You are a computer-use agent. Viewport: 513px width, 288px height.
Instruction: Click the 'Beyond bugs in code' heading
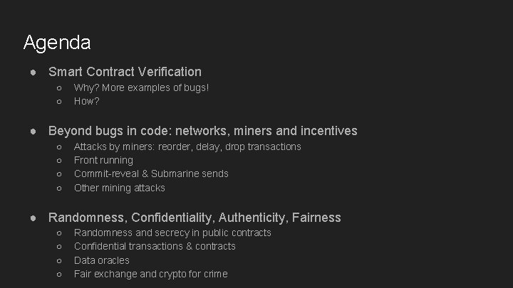click(x=203, y=131)
